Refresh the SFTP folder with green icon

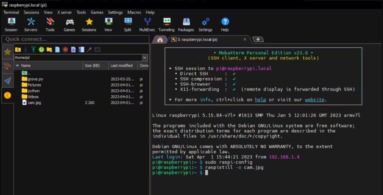click(x=42, y=49)
